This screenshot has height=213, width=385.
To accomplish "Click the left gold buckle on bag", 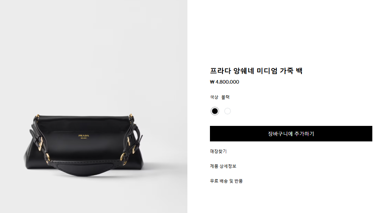I will [41, 144].
